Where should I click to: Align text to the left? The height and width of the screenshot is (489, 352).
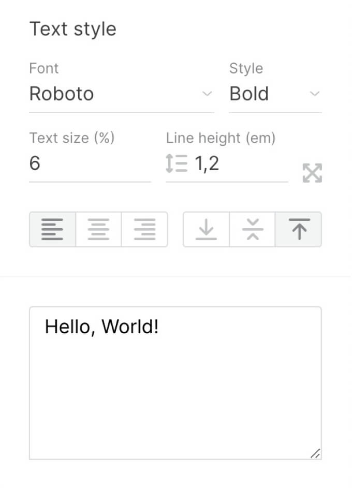pos(52,229)
